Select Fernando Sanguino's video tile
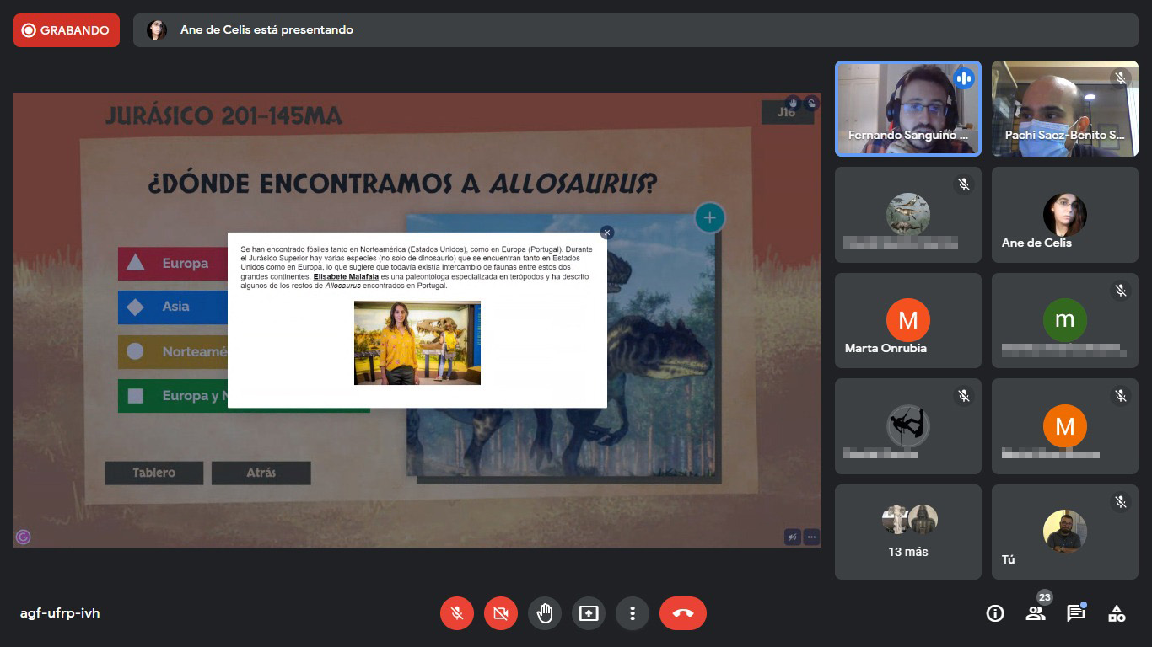This screenshot has height=647, width=1152. [908, 109]
